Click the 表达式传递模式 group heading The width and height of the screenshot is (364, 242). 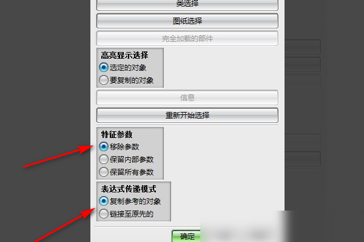(129, 189)
